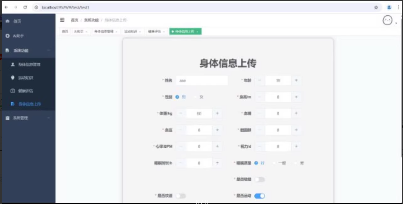Click the 运动知识 icon in sidebar

click(x=13, y=78)
